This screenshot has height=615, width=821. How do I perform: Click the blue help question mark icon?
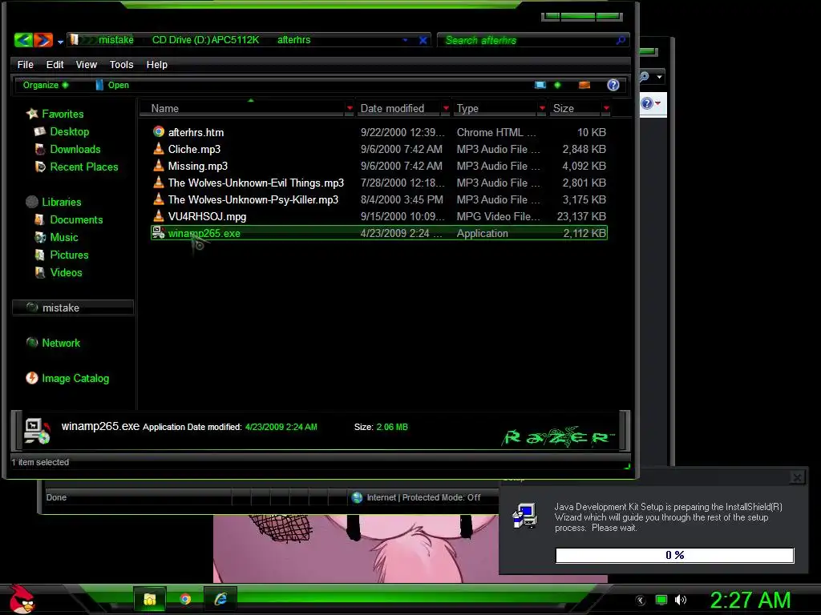[613, 85]
